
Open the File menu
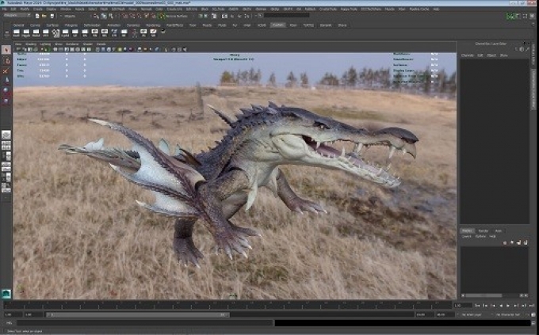(x=6, y=9)
